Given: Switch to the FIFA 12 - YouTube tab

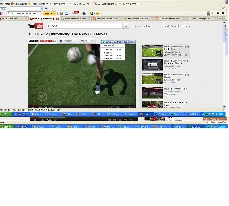Looking at the screenshot, I should (13, 19).
